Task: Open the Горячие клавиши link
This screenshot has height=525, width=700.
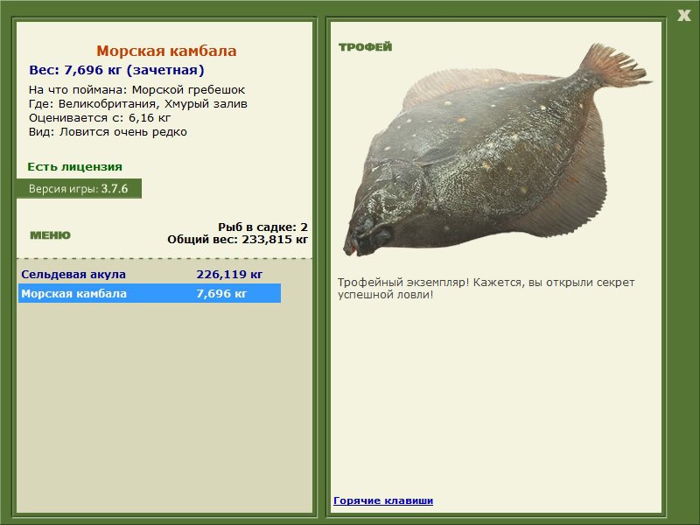Action: [383, 500]
